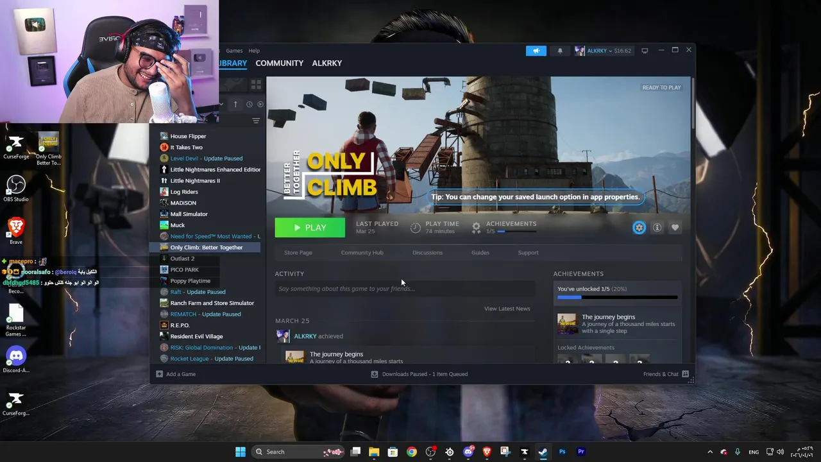Viewport: 821px width, 462px height.
Task: Expand the library type dropdown chevron
Action: pyautogui.click(x=221, y=104)
